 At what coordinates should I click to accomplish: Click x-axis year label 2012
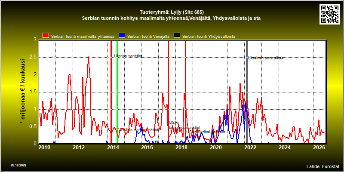[x=79, y=147]
